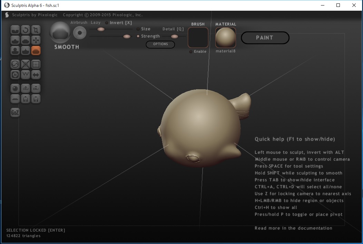Click the Mask tool icon

(x=15, y=74)
